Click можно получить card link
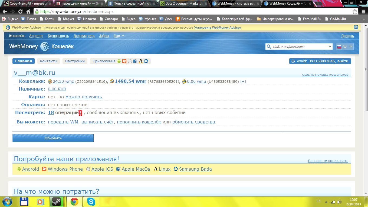Viewport: 368px width, 207px height. point(84,97)
